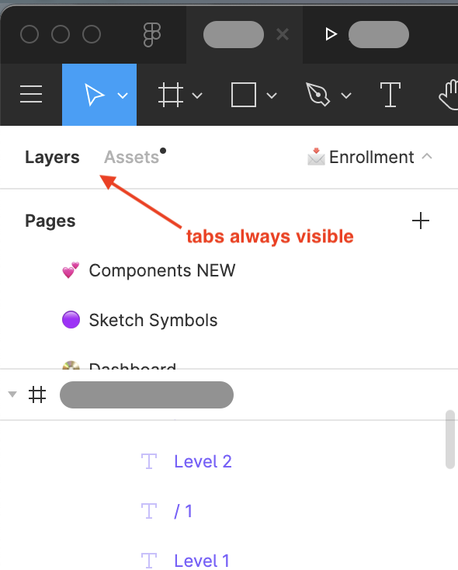Screen dimensions: 458x570
Task: Switch to the Layers tab
Action: pyautogui.click(x=52, y=158)
